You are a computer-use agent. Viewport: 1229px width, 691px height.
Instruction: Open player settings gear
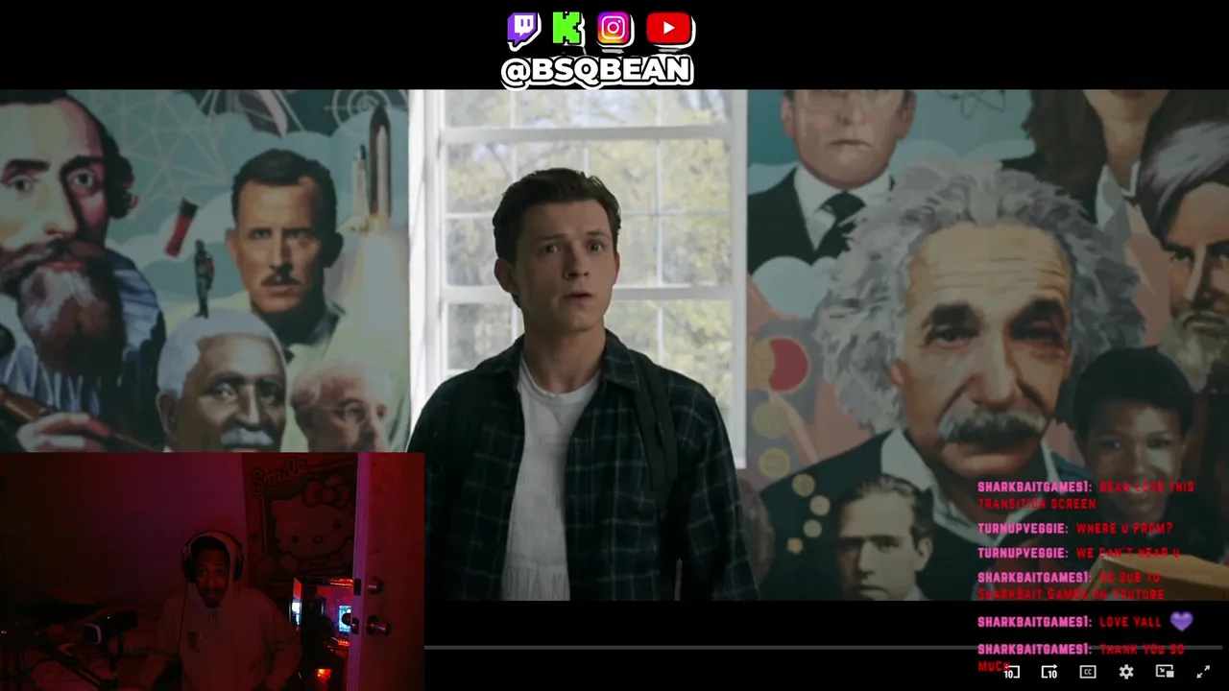[x=1126, y=672]
